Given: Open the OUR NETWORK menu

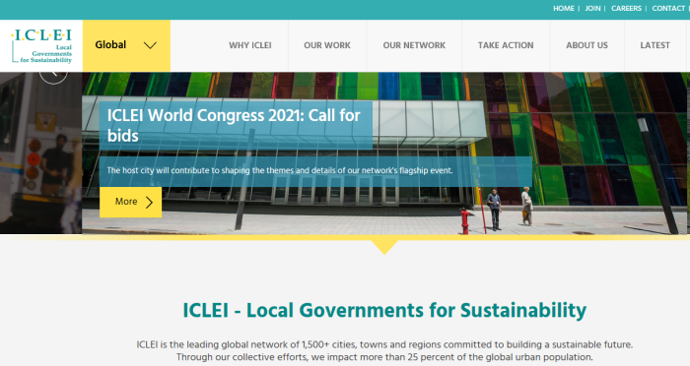Looking at the screenshot, I should pyautogui.click(x=414, y=45).
